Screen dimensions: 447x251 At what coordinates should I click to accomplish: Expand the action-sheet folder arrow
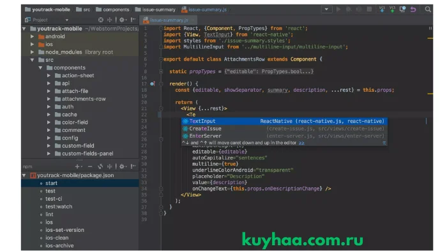pos(49,76)
